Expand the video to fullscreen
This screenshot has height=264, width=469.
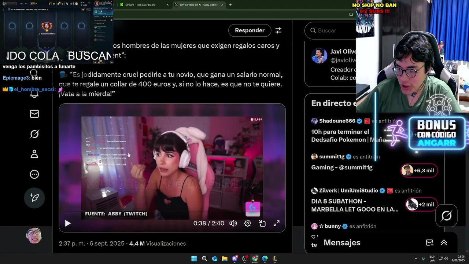click(x=277, y=223)
